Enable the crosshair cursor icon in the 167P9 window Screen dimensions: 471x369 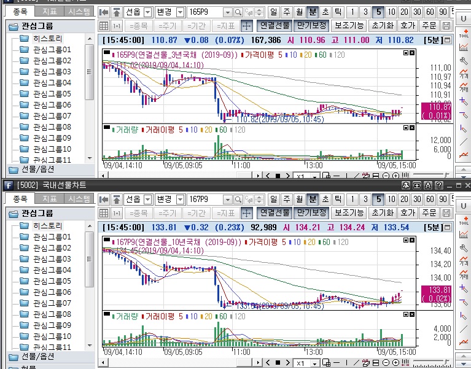pos(247,213)
